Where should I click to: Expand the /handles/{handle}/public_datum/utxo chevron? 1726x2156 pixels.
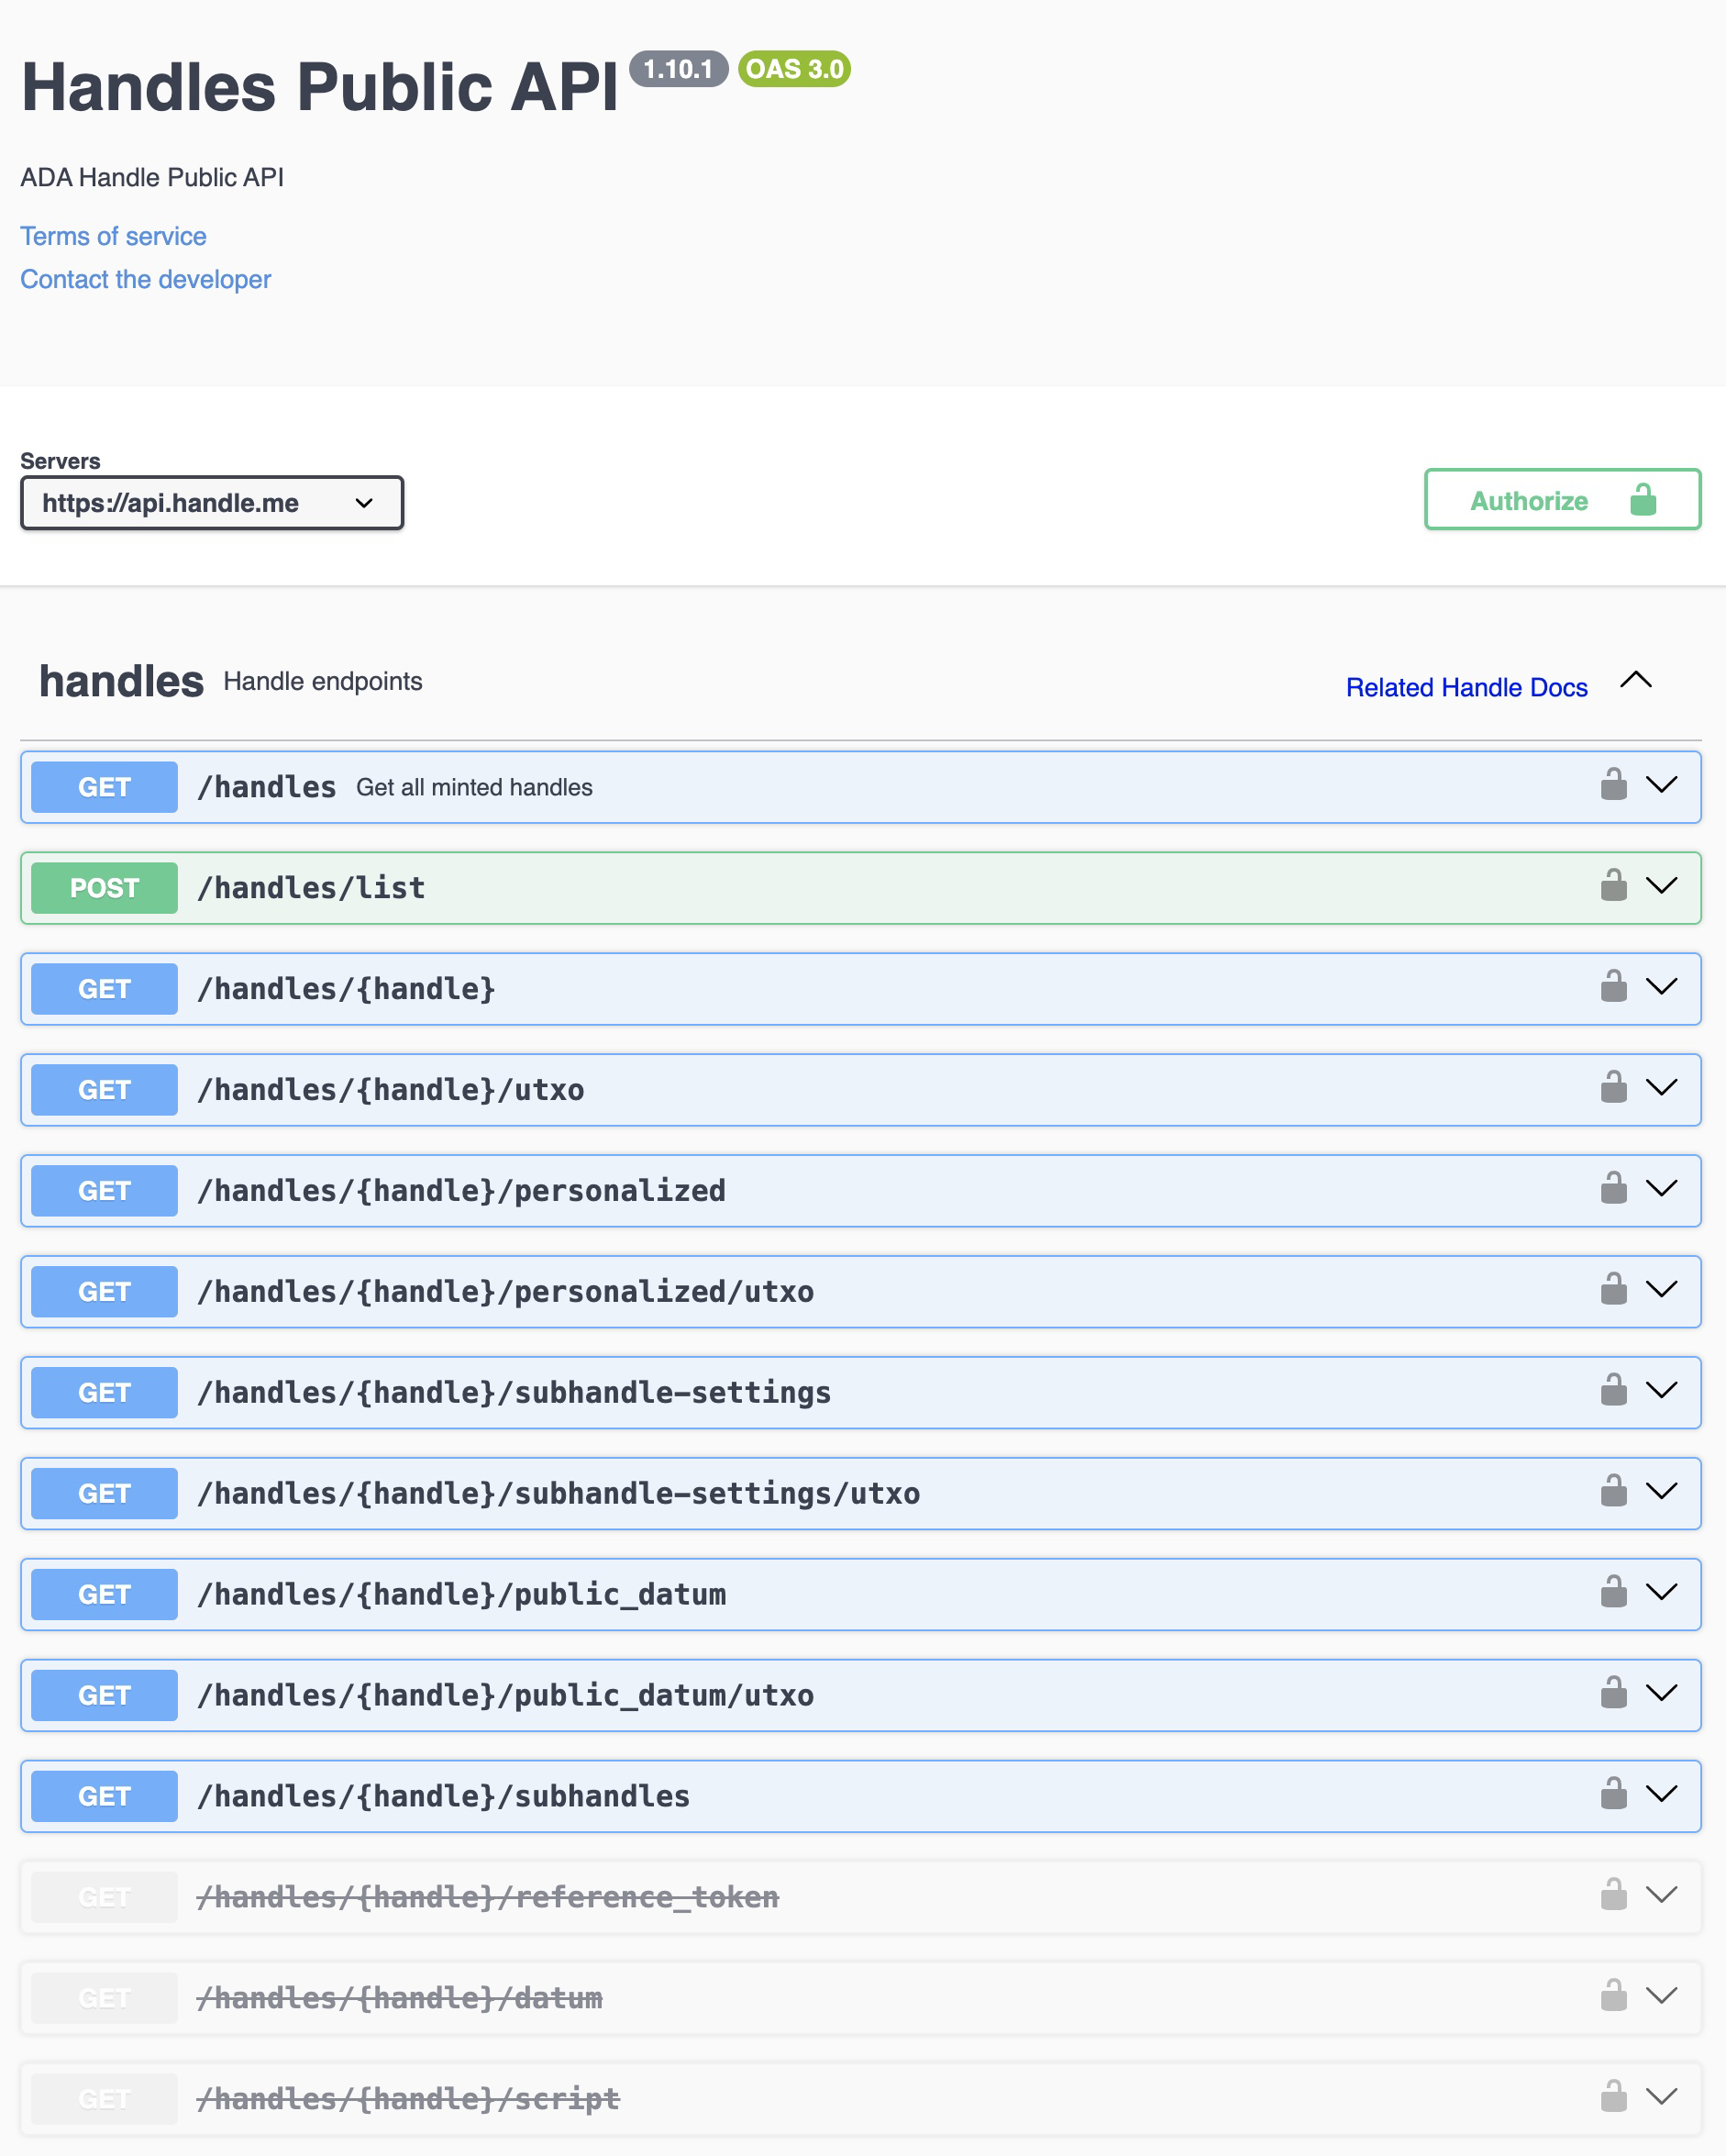pyautogui.click(x=1661, y=1694)
